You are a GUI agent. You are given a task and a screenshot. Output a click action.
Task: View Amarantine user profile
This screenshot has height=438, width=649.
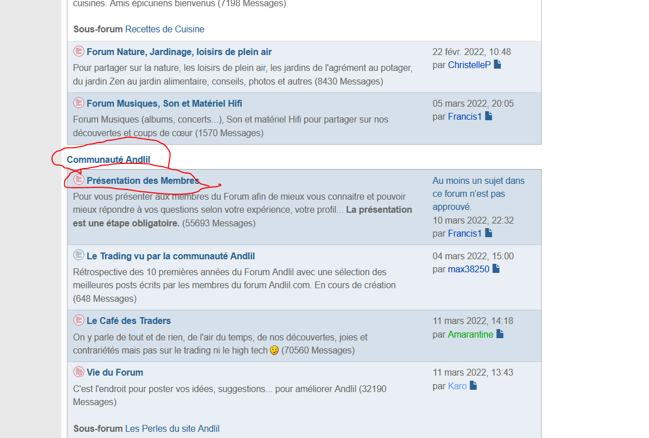tap(470, 335)
